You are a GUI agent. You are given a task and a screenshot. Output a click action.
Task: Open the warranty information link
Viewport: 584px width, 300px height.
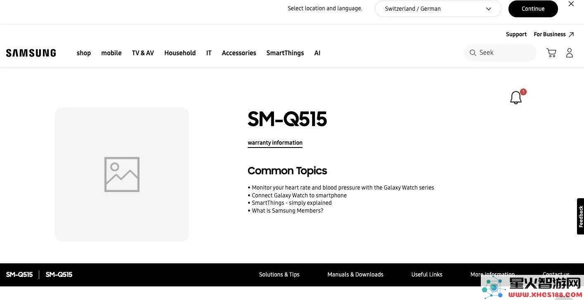pos(275,143)
